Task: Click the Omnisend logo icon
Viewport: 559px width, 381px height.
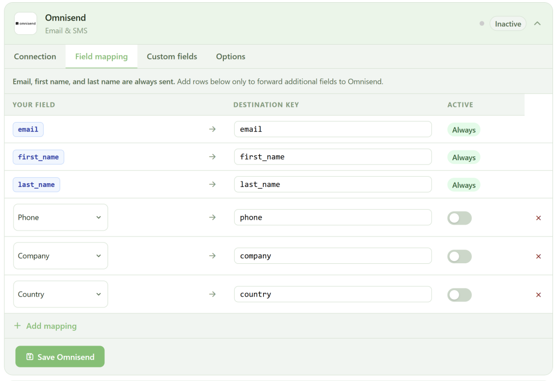Action: click(x=26, y=23)
